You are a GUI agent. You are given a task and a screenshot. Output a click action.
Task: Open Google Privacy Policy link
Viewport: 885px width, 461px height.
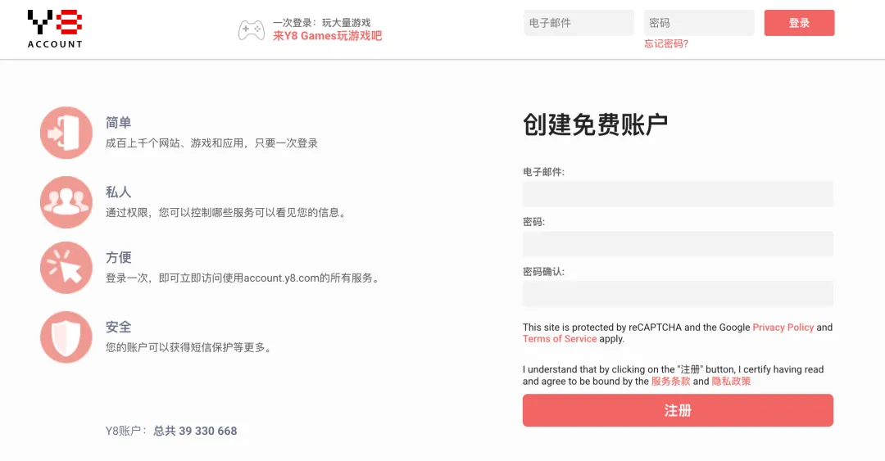[x=783, y=328]
